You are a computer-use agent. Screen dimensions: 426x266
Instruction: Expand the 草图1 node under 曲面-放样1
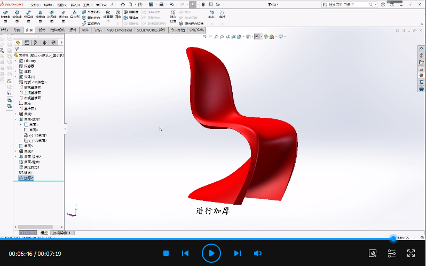pyautogui.click(x=21, y=125)
